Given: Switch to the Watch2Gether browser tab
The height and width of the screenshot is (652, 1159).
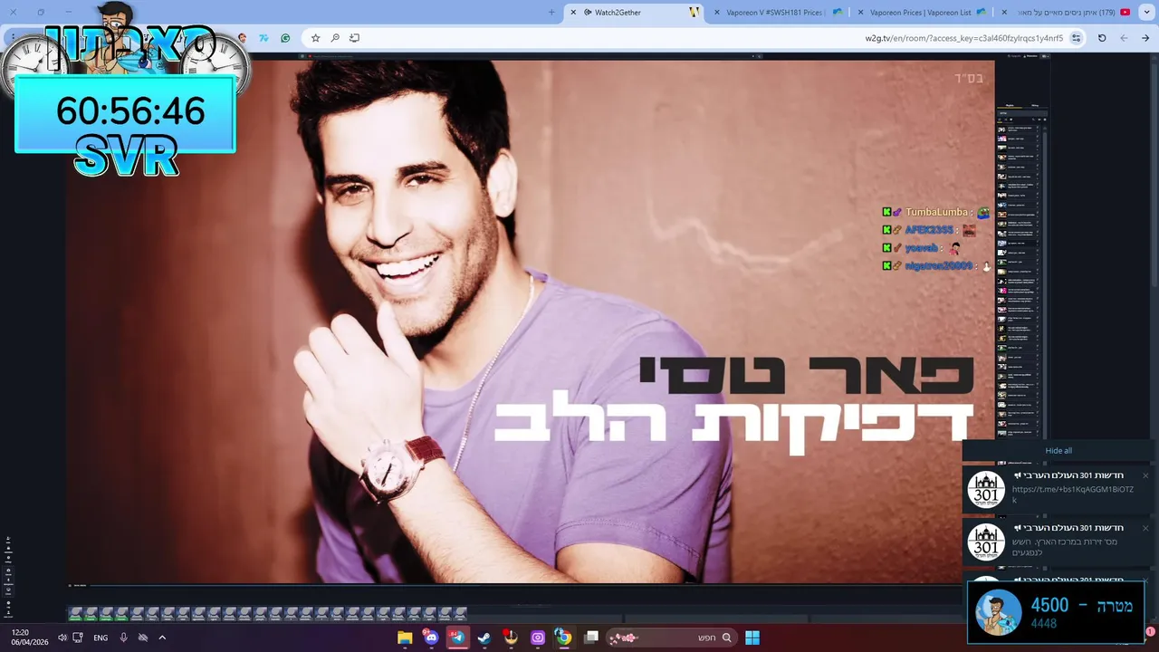Looking at the screenshot, I should point(634,12).
